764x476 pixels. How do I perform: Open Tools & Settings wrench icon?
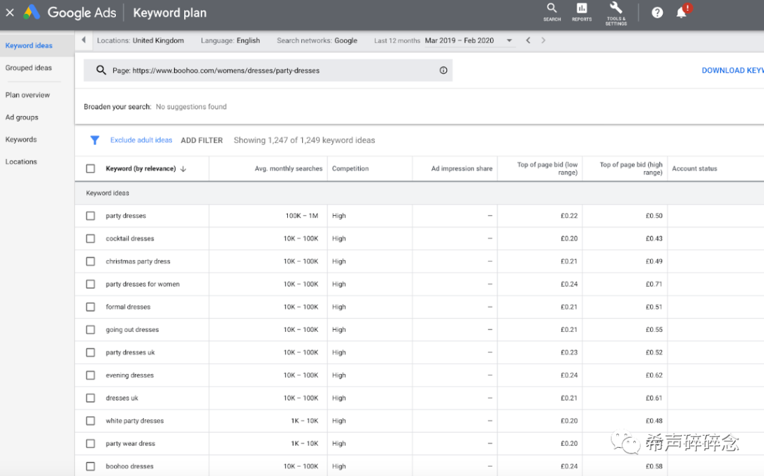click(615, 9)
